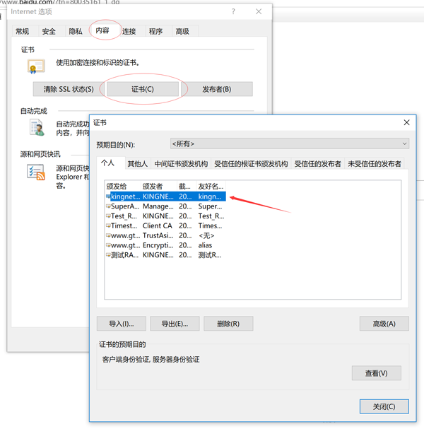Viewport: 424px width, 429px height.
Task: Open the 高级 tab in Internet 选项
Action: (182, 31)
